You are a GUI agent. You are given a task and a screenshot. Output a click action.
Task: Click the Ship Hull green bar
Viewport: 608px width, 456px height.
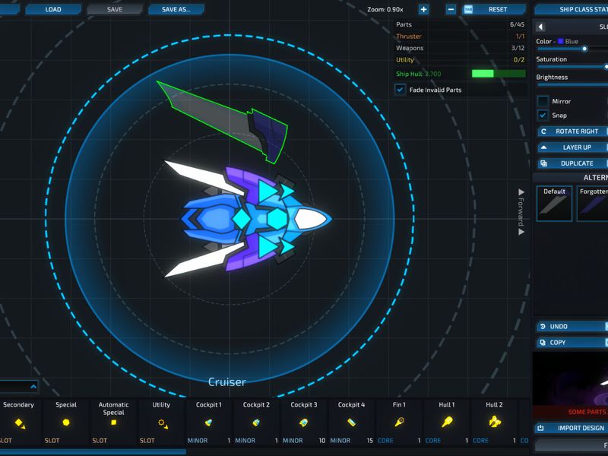pyautogui.click(x=499, y=74)
